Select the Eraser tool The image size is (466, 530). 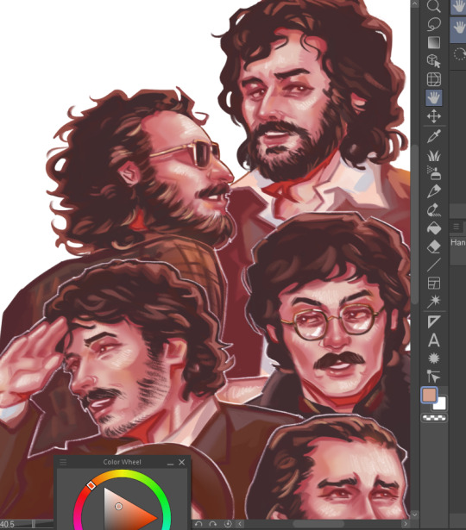pyautogui.click(x=433, y=246)
